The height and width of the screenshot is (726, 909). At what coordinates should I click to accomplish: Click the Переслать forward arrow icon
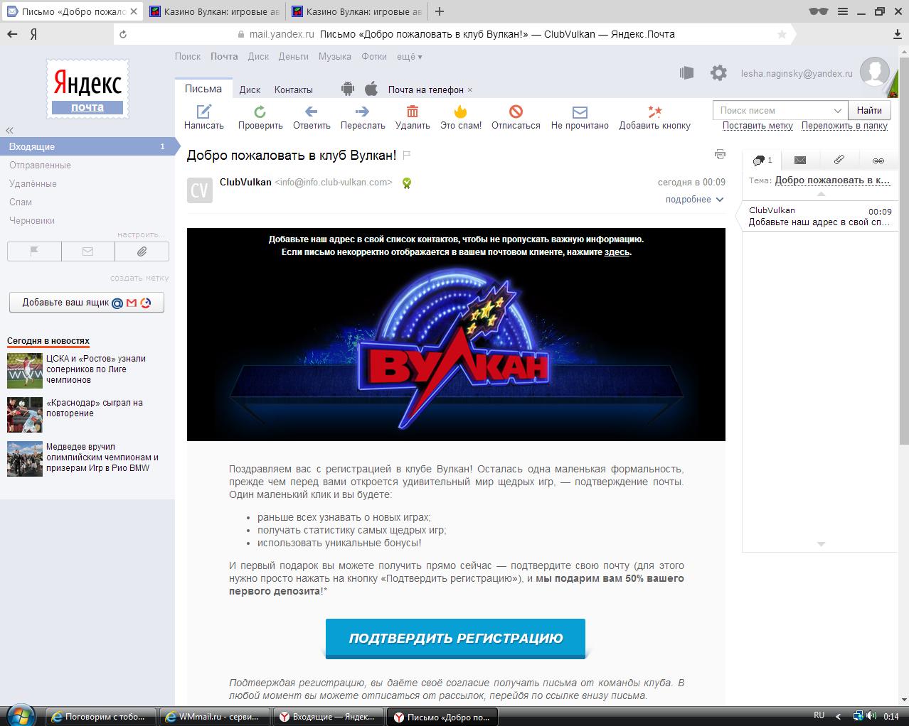click(x=363, y=112)
